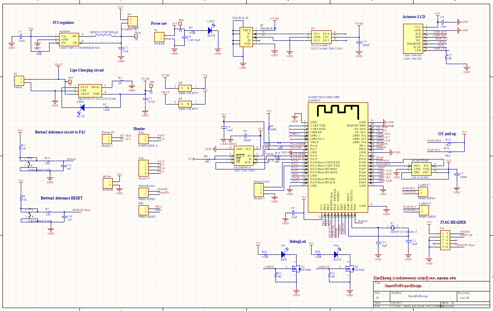Screen dimensions: 493x311
Task: Select the MCP73831T charger IC
Action: (90, 90)
